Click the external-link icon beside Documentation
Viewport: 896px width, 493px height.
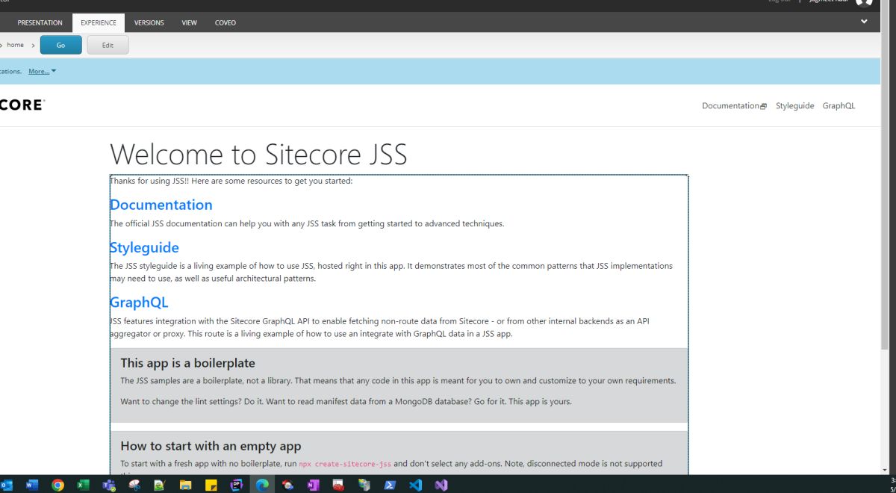coord(763,107)
